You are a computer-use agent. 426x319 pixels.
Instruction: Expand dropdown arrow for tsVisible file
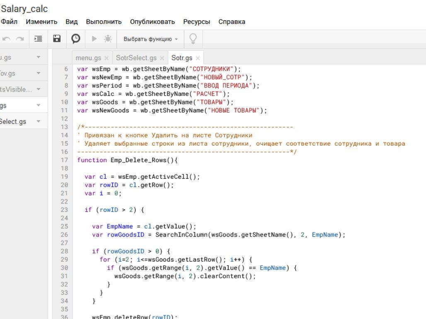click(x=38, y=89)
